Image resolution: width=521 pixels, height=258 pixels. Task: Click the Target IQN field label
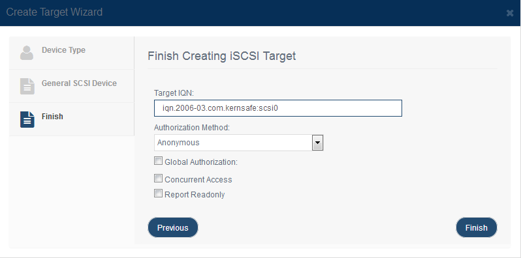tap(174, 93)
